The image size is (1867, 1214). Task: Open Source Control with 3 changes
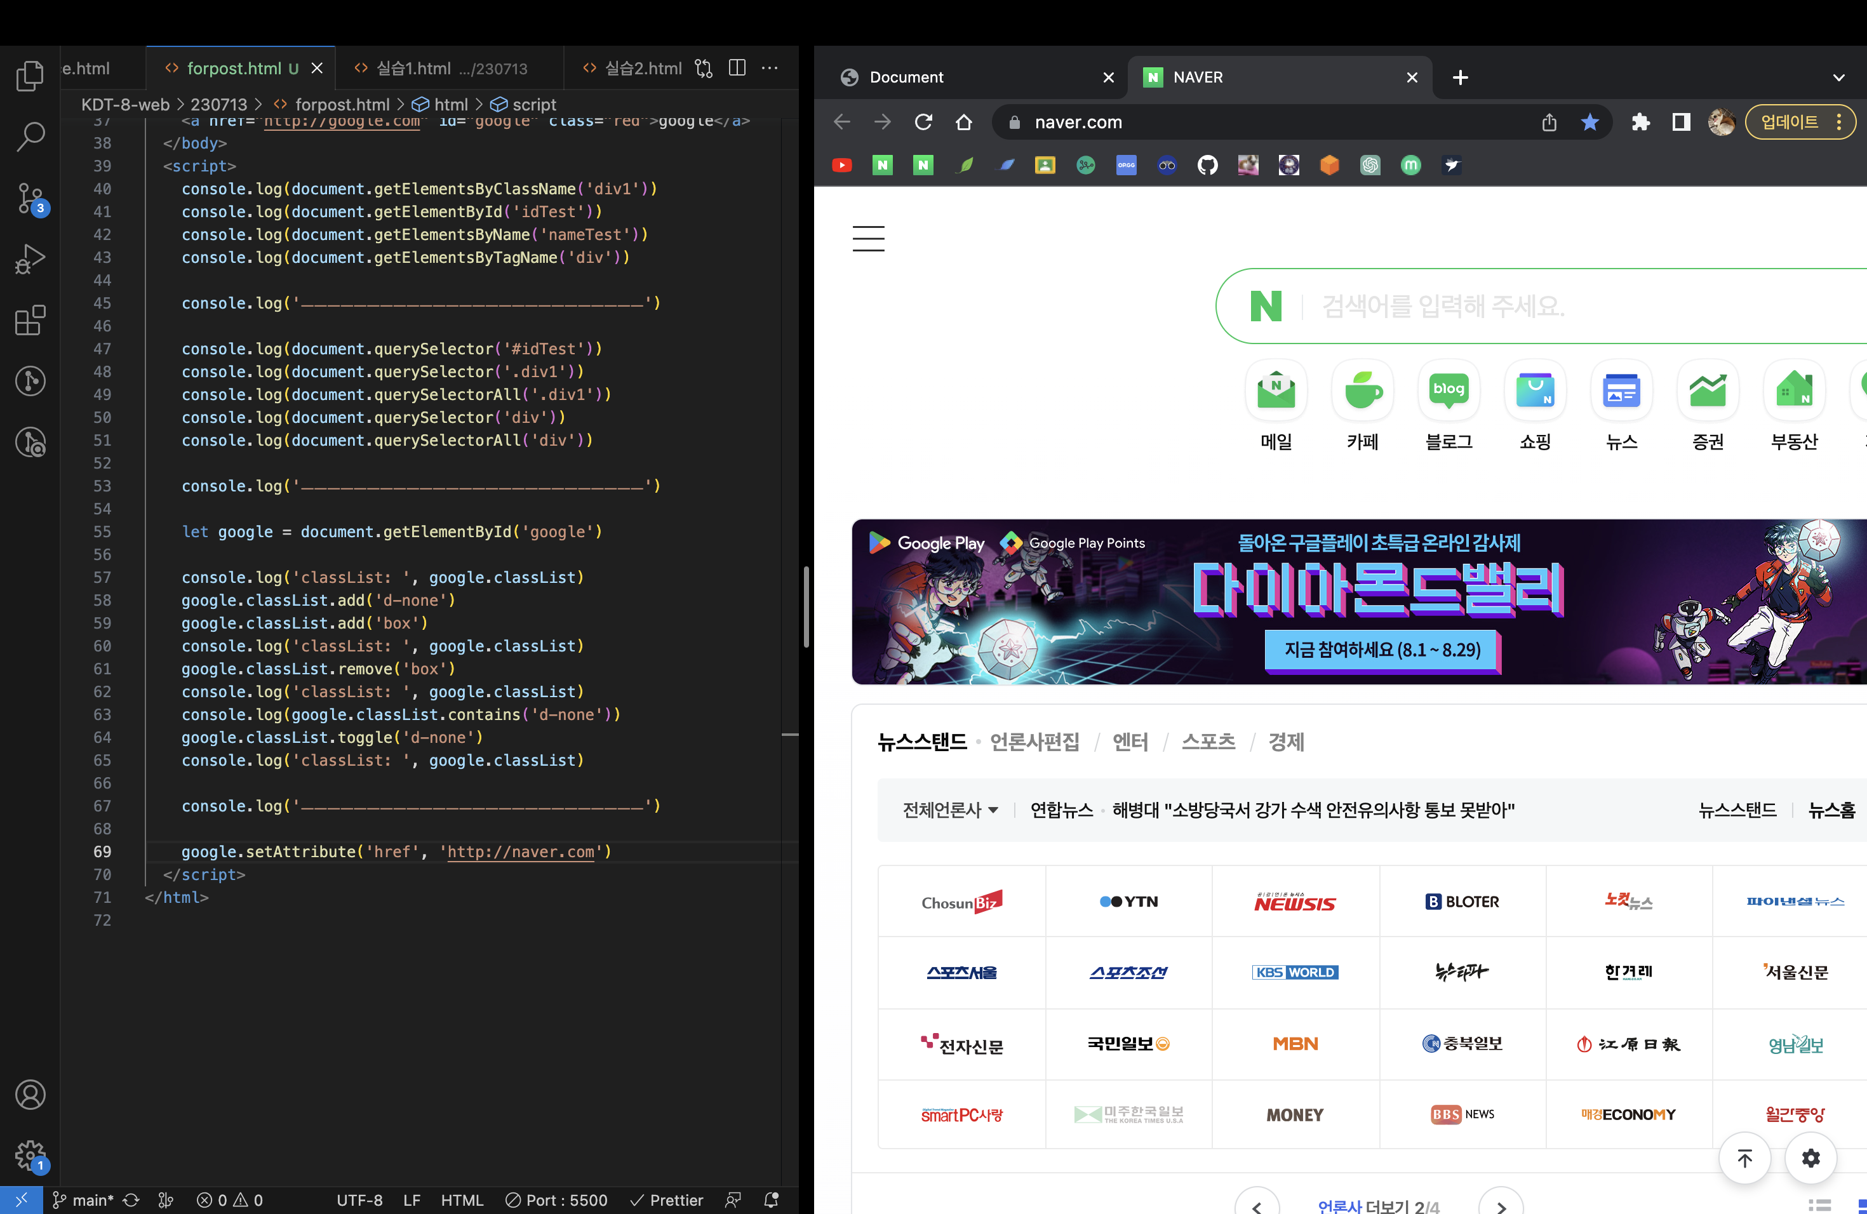[31, 198]
